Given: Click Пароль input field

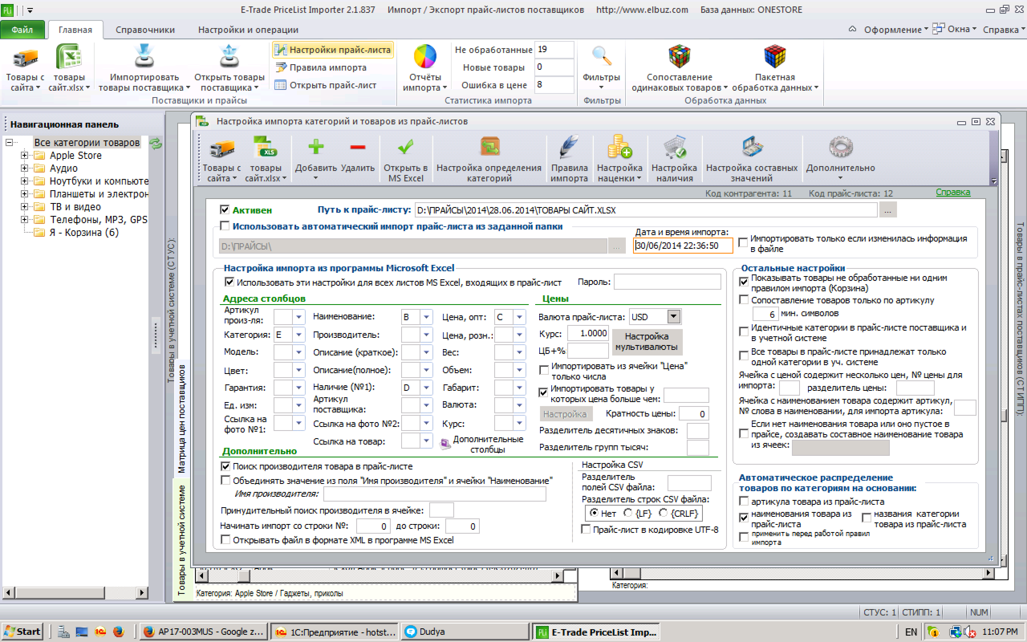Looking at the screenshot, I should click(667, 282).
